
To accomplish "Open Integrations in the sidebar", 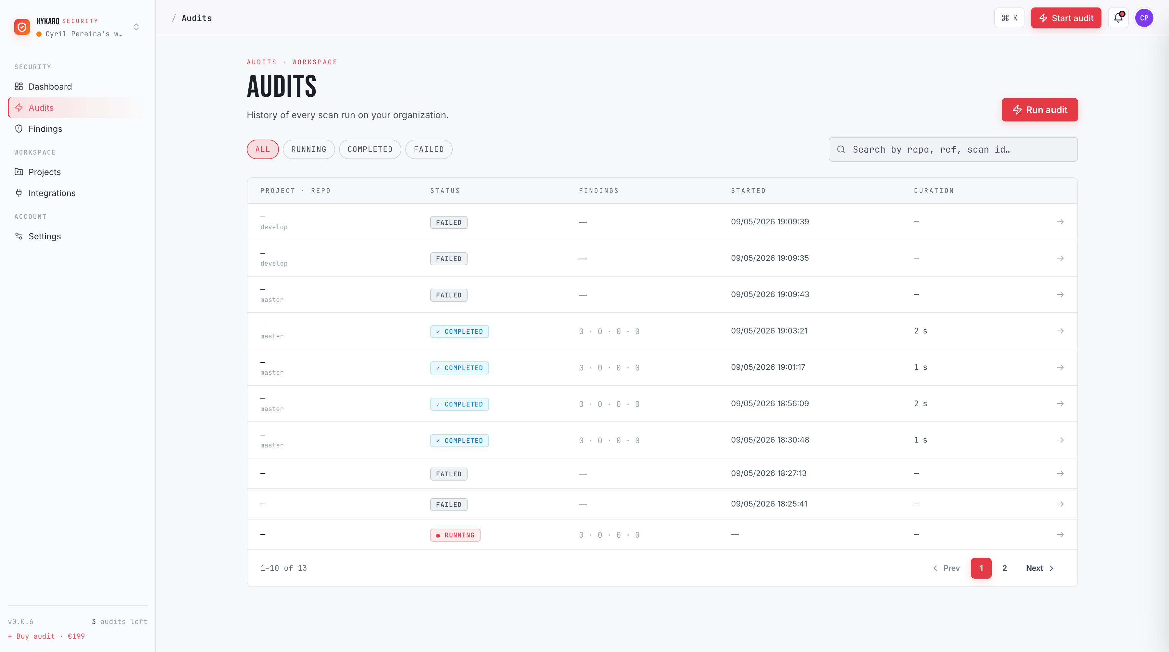I will tap(77, 193).
